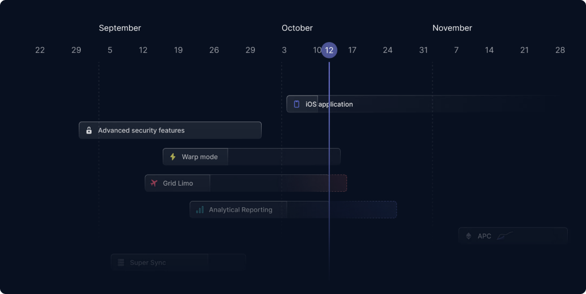Click the signature scribble on the APC bar
The image size is (586, 294).
[504, 236]
